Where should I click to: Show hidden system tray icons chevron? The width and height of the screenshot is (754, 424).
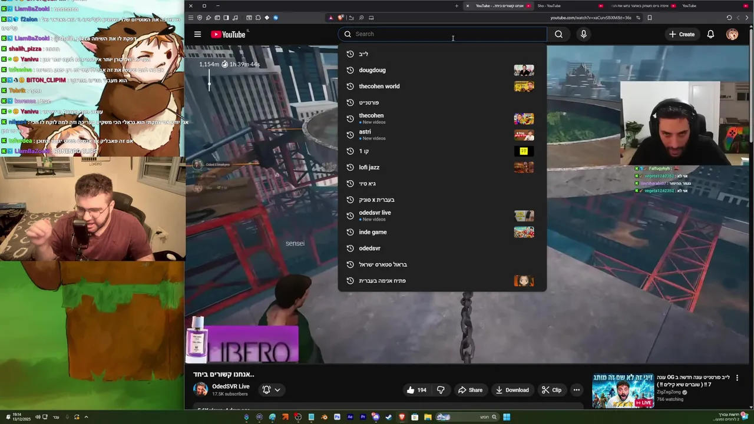pos(86,417)
